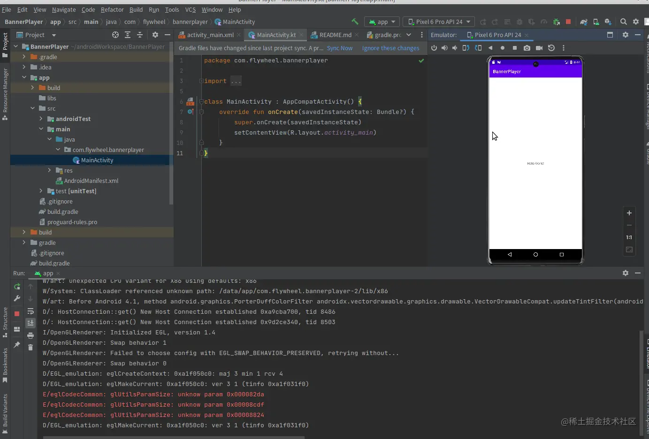Click the Run console horizontal scrollbar
Screen dimensions: 649x439
tap(174, 437)
